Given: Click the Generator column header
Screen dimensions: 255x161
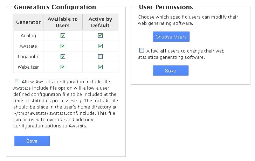Looking at the screenshot, I should pyautogui.click(x=28, y=22).
